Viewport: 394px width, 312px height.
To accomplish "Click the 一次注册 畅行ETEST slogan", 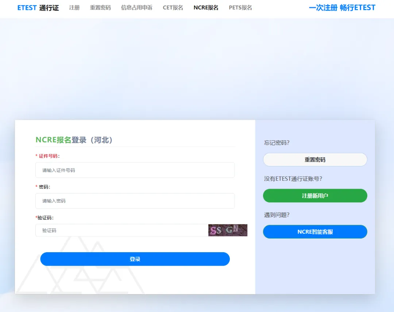I will (x=342, y=8).
